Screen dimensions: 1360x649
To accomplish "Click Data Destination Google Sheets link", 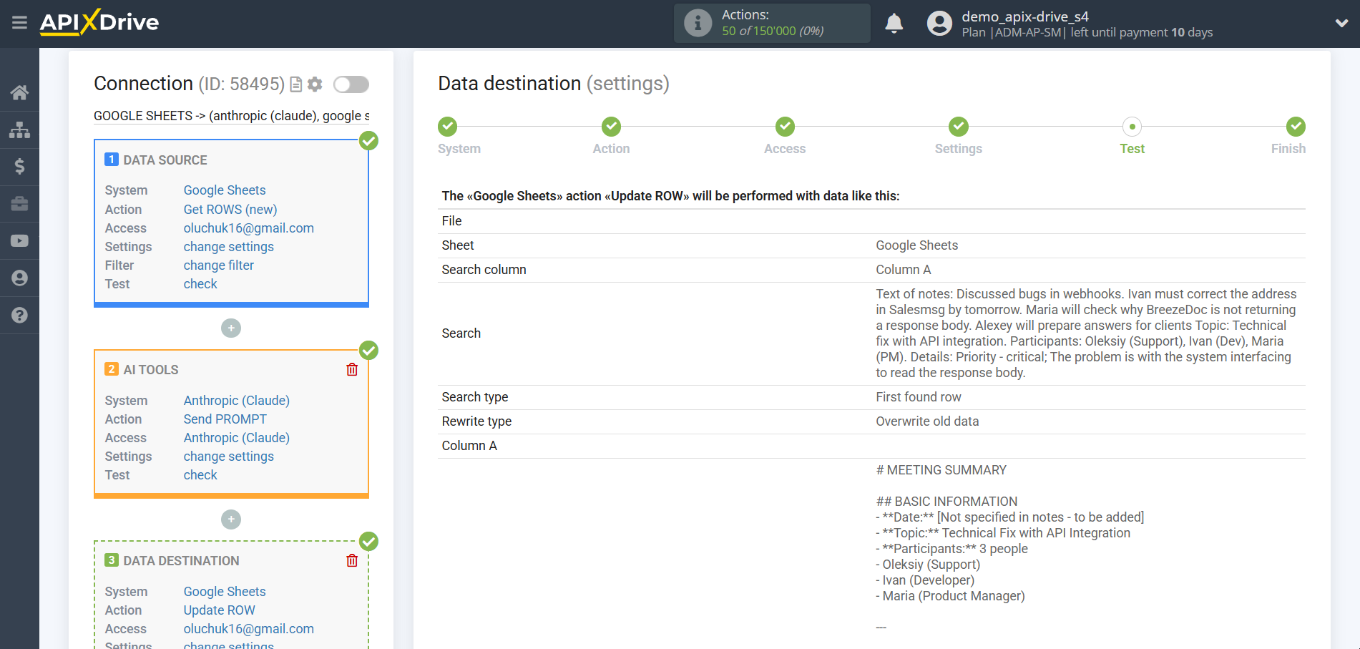I will coord(225,592).
